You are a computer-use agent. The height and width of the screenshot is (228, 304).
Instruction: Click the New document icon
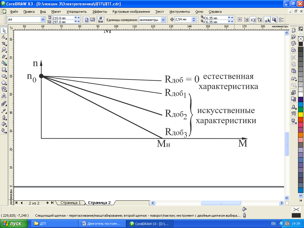click(294, 30)
